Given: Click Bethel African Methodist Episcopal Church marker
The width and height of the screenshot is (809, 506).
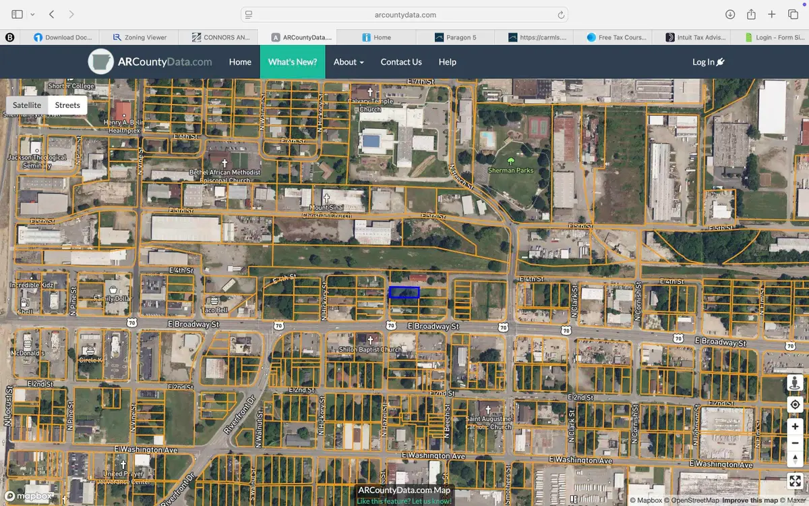Looking at the screenshot, I should click(225, 163).
